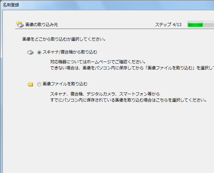Image resolution: width=214 pixels, height=173 pixels.
Task: Click the text スキャナ、複合機、デジタルカメラ、スマートフォン等から
Action: coord(105,94)
